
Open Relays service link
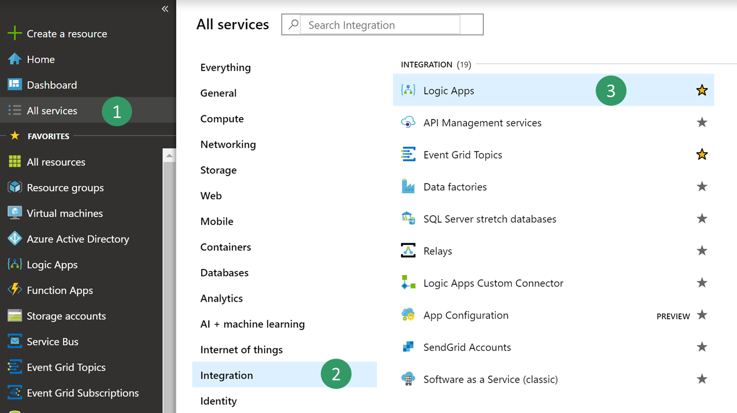tap(438, 251)
